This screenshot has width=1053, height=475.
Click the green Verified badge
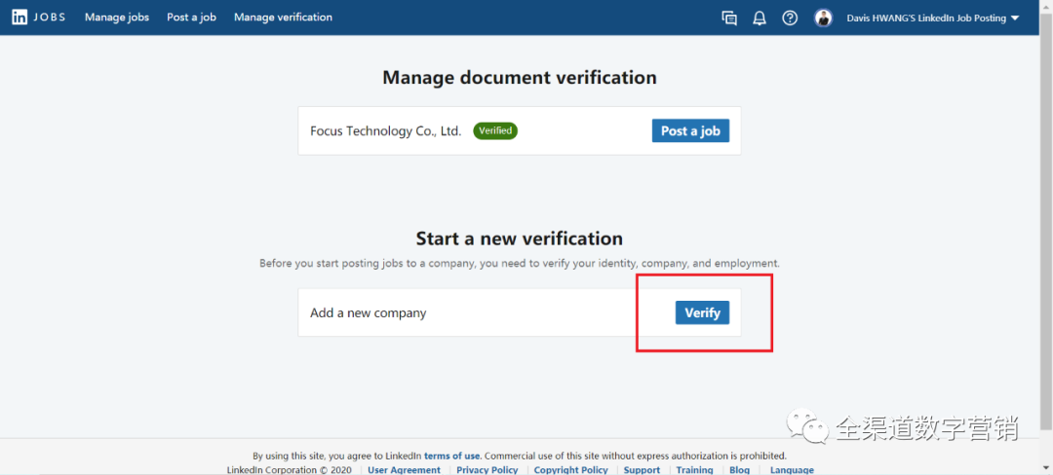click(495, 130)
